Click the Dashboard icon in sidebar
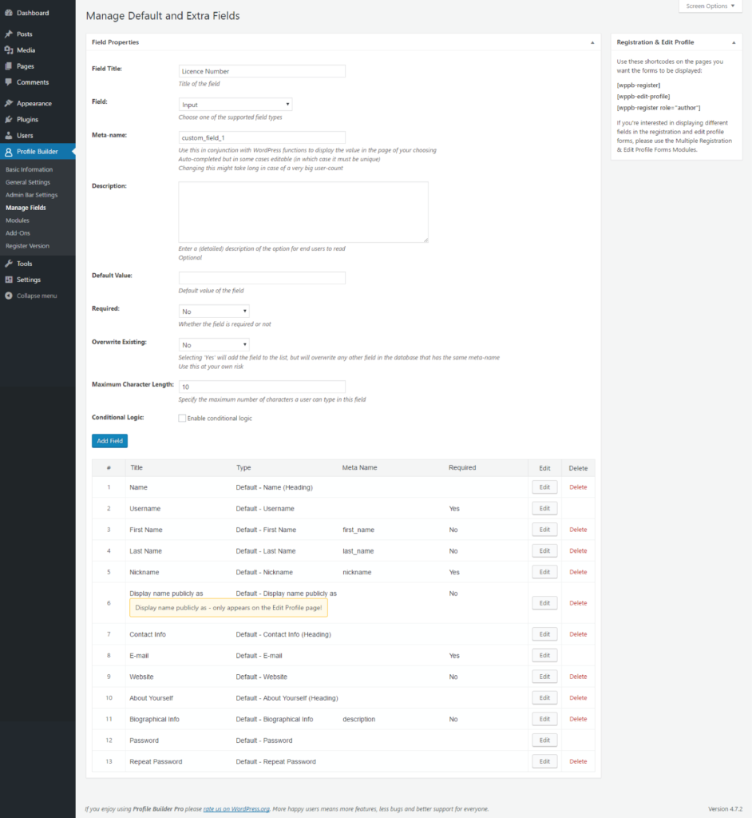 (8, 13)
